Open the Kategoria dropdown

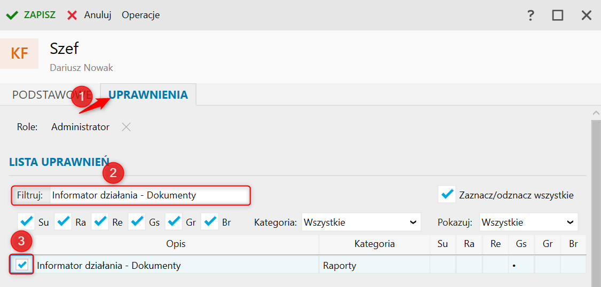point(361,222)
